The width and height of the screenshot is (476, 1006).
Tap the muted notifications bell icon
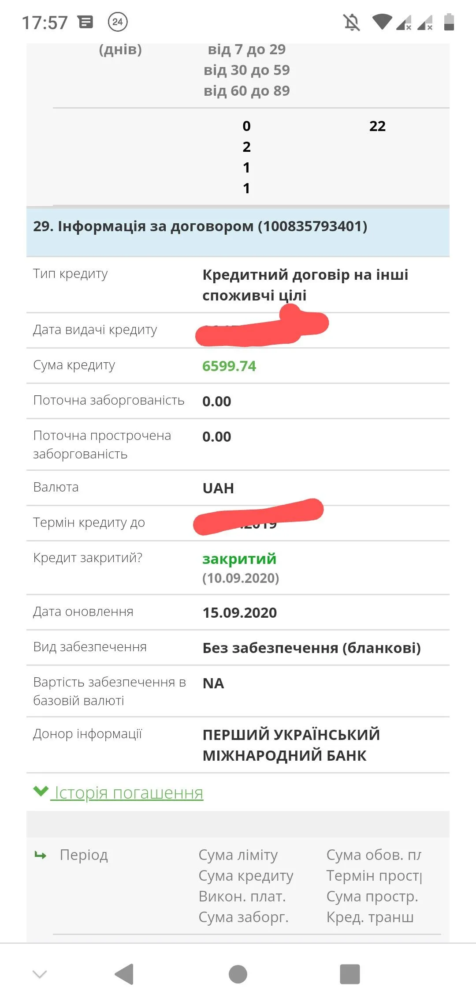point(352,22)
